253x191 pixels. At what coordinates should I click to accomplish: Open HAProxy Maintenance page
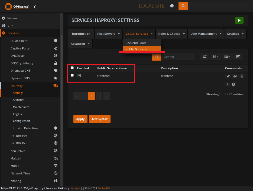(21, 107)
